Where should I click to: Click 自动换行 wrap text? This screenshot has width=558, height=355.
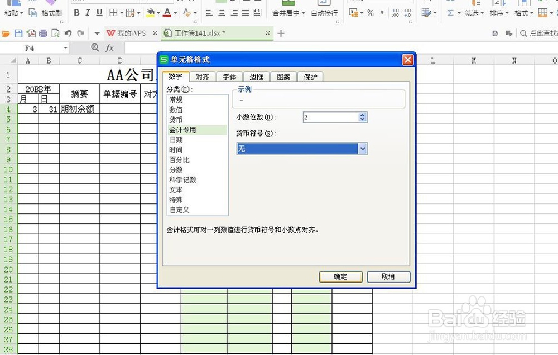(324, 13)
